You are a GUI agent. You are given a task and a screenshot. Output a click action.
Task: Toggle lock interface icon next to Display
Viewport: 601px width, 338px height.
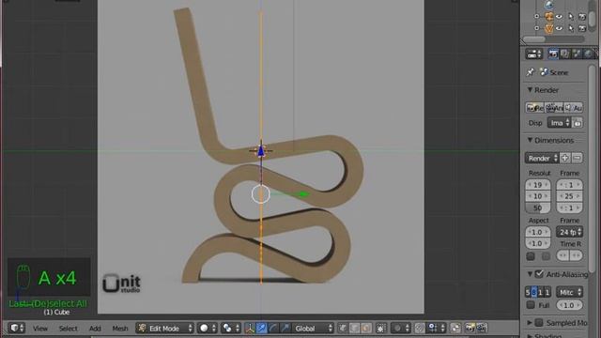(578, 123)
